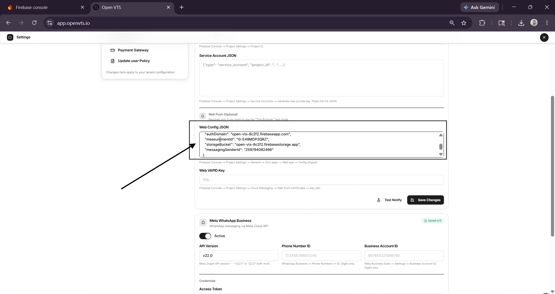The image size is (555, 294).
Task: Open a new browser tab
Action: point(182,8)
